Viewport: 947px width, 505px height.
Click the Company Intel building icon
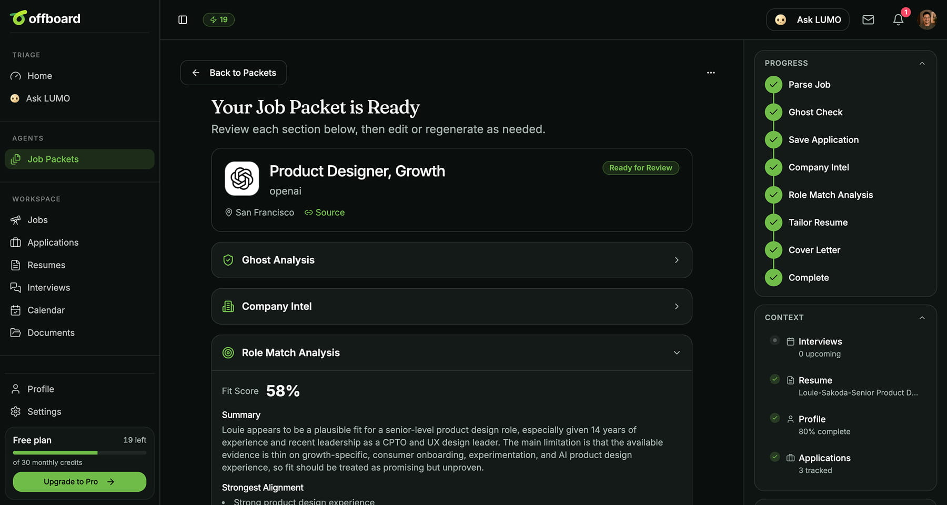tap(228, 306)
